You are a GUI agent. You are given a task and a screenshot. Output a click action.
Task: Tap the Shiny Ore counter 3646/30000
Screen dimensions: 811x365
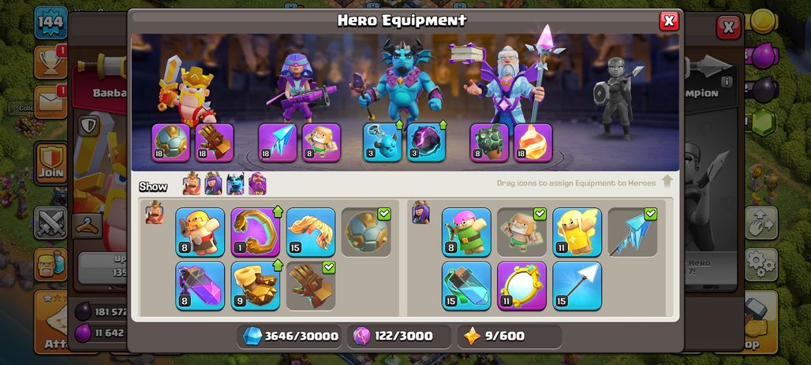(x=290, y=337)
